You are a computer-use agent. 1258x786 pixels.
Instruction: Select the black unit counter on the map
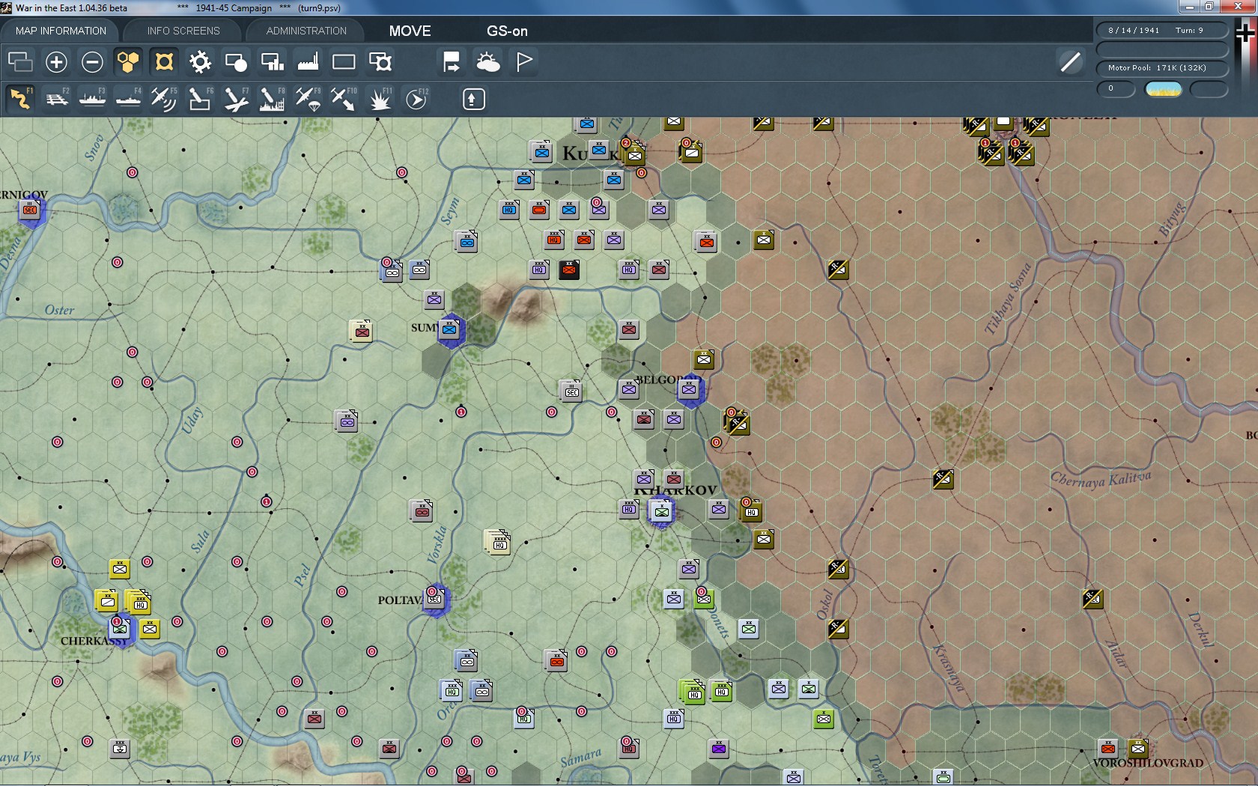[569, 269]
